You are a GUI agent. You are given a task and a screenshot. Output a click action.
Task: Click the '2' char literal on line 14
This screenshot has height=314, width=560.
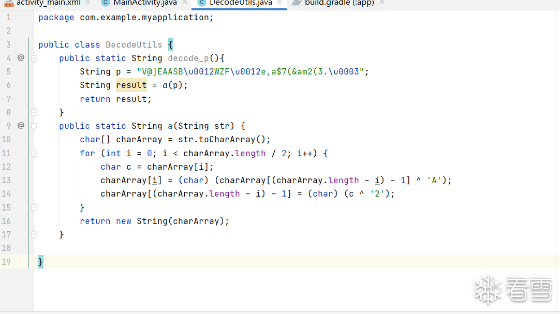tap(377, 194)
